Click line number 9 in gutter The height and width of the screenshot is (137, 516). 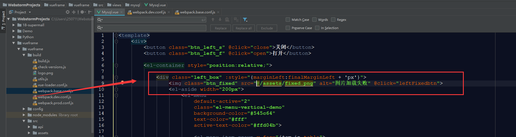(x=103, y=83)
